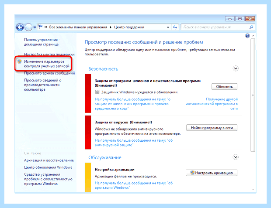271x208 pixels.
Task: Click 'Настройка архивации' title text
Action: (115, 170)
